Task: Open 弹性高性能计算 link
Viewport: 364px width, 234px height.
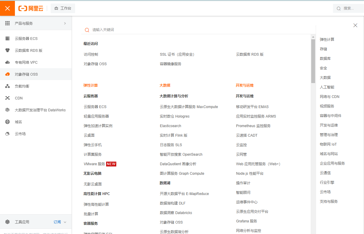Action: (96, 204)
